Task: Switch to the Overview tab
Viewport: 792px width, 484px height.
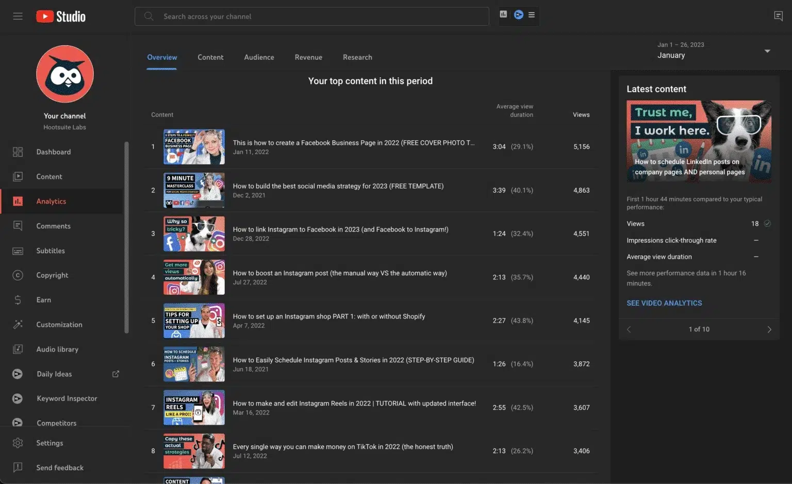Action: click(x=162, y=57)
